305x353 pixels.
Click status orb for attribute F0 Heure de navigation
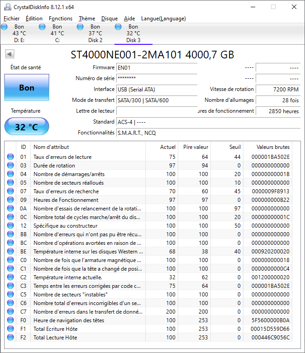(10, 320)
